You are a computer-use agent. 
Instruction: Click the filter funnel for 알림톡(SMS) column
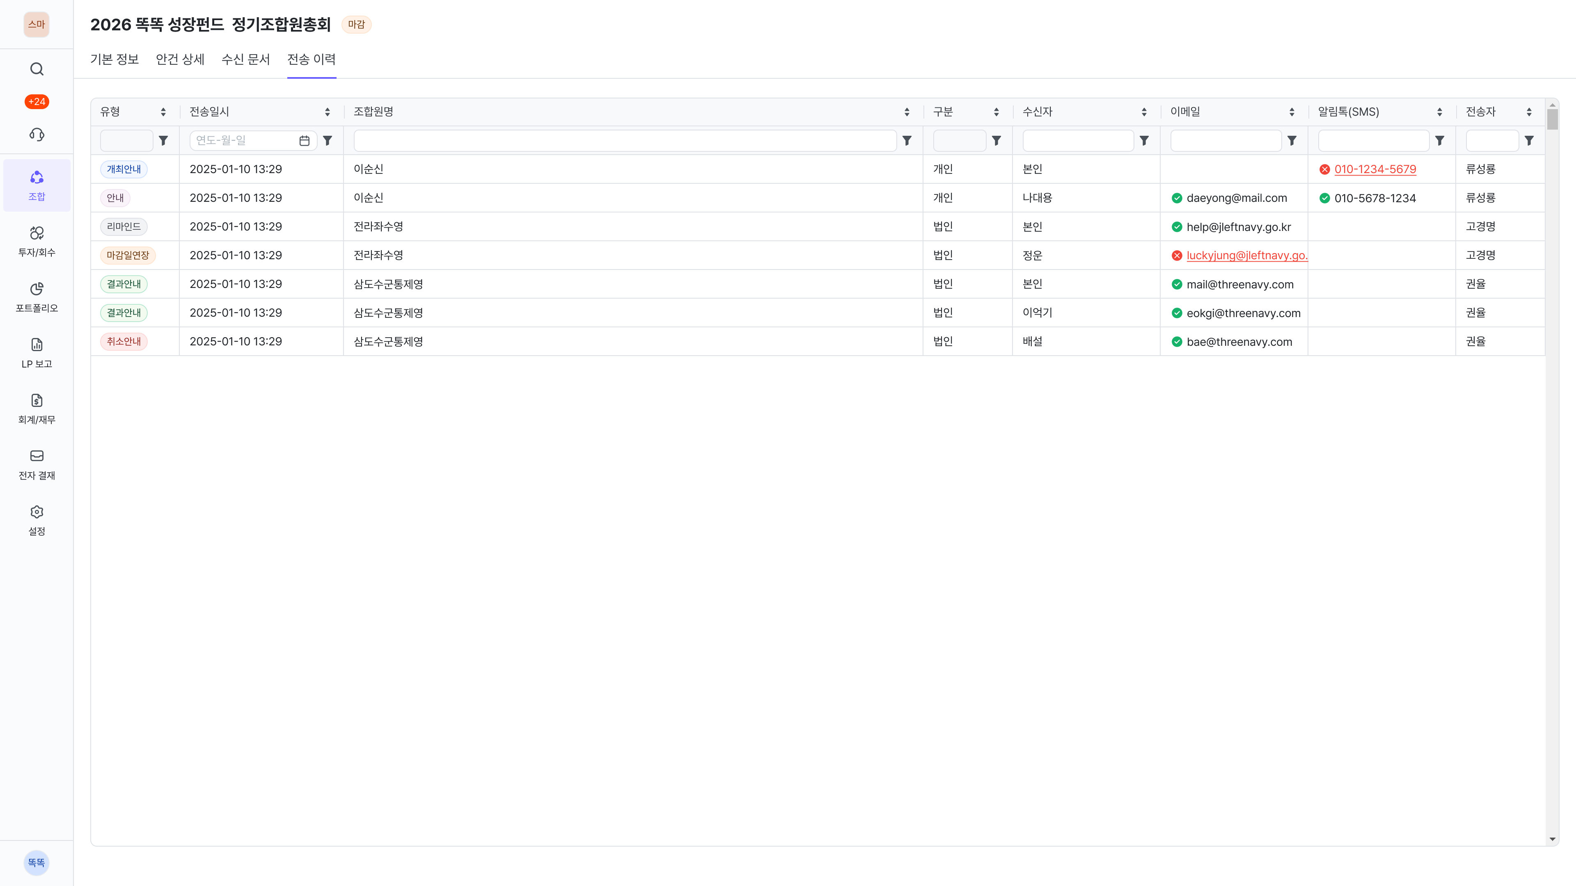[x=1440, y=141]
